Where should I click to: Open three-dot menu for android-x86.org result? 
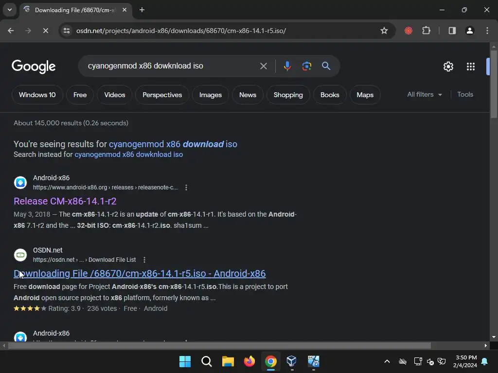point(186,187)
